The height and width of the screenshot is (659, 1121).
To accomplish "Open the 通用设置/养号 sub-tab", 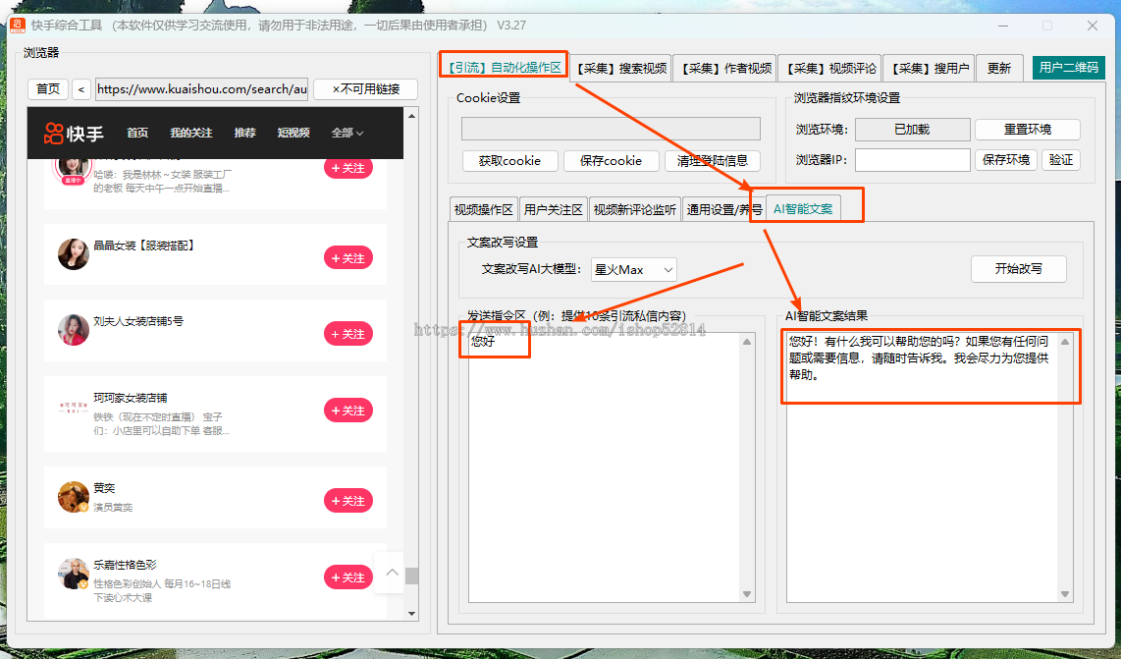I will pyautogui.click(x=724, y=209).
